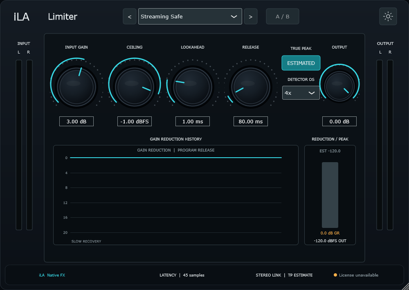
Task: Click the input L level meter
Action: (x=19, y=145)
